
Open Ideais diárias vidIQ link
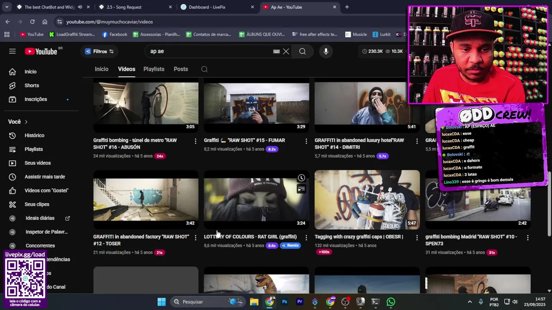click(40, 218)
